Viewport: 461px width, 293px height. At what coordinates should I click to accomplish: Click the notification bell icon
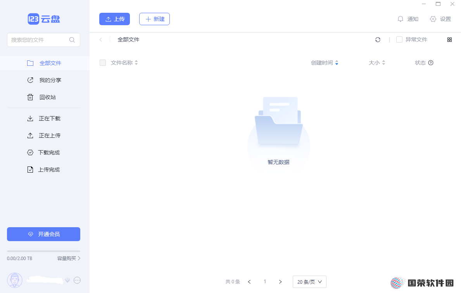coord(401,19)
